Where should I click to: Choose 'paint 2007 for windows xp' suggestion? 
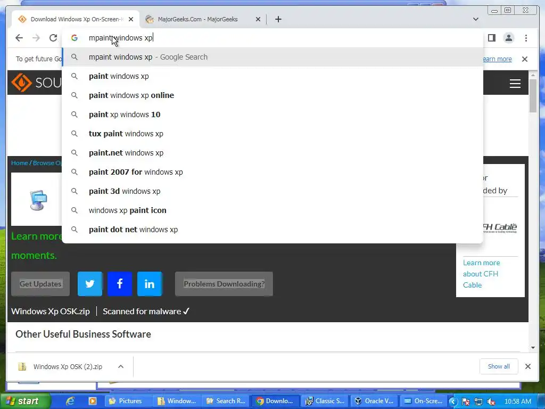(272, 172)
